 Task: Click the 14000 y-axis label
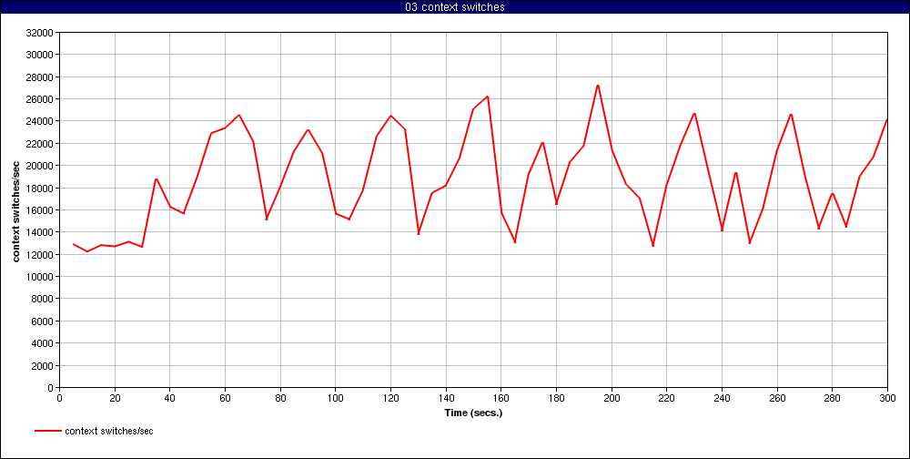[41, 232]
